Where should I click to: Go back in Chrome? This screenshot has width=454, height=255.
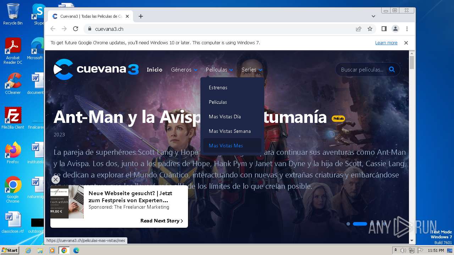pos(53,29)
